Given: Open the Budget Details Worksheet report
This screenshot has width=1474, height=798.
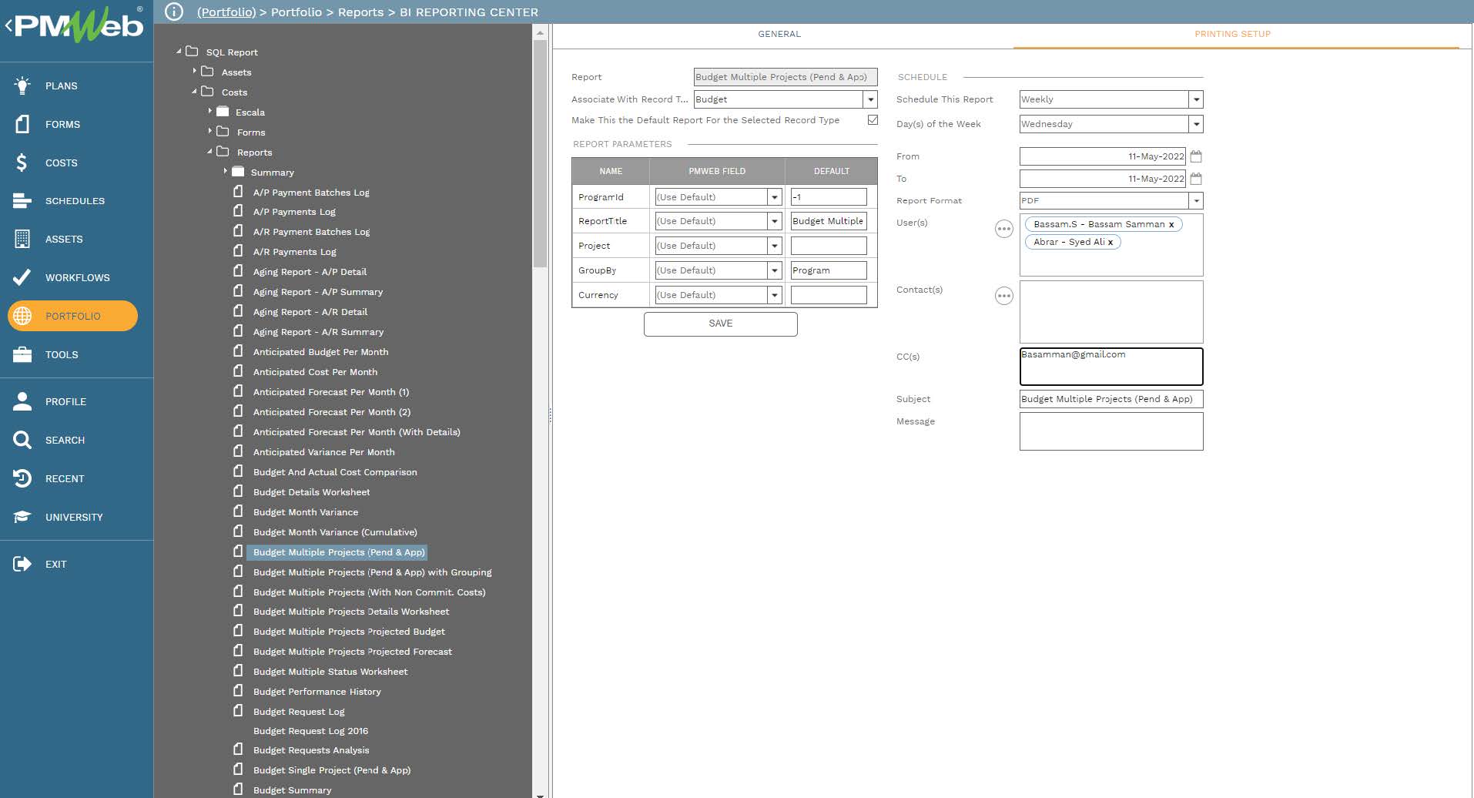Looking at the screenshot, I should 311,492.
